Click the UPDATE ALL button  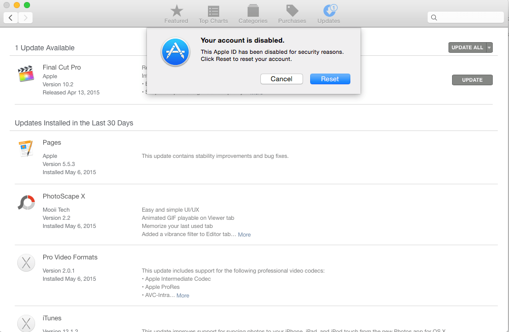[x=467, y=47]
